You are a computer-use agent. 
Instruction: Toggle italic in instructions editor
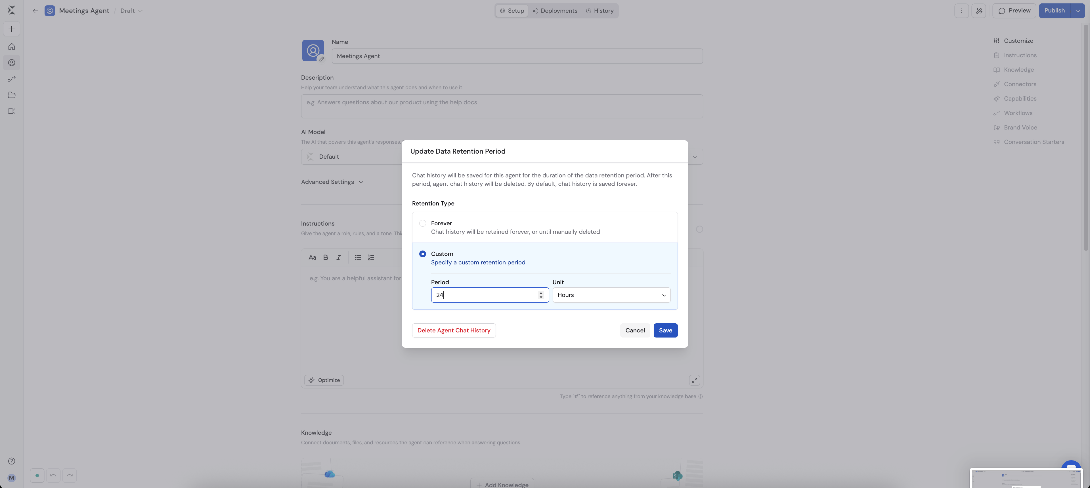[x=339, y=257]
